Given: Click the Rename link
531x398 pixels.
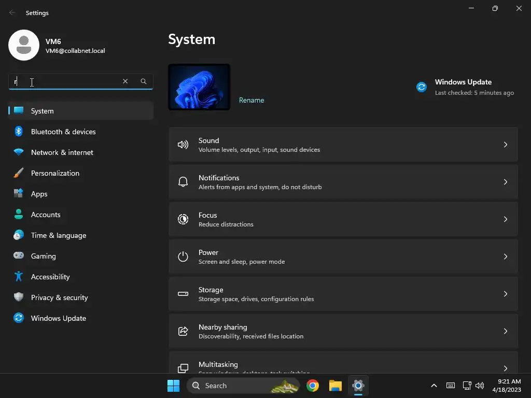Looking at the screenshot, I should pyautogui.click(x=251, y=100).
